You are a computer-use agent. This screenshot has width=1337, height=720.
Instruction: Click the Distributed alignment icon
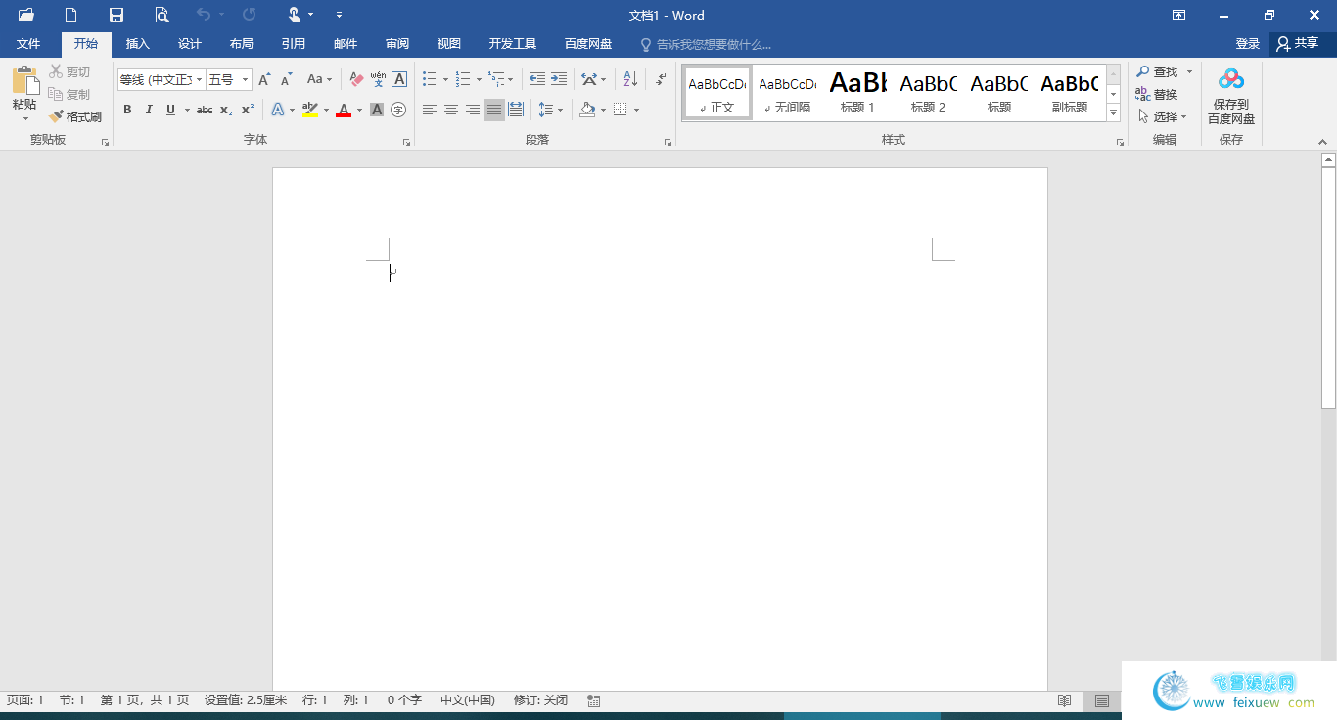click(x=516, y=110)
